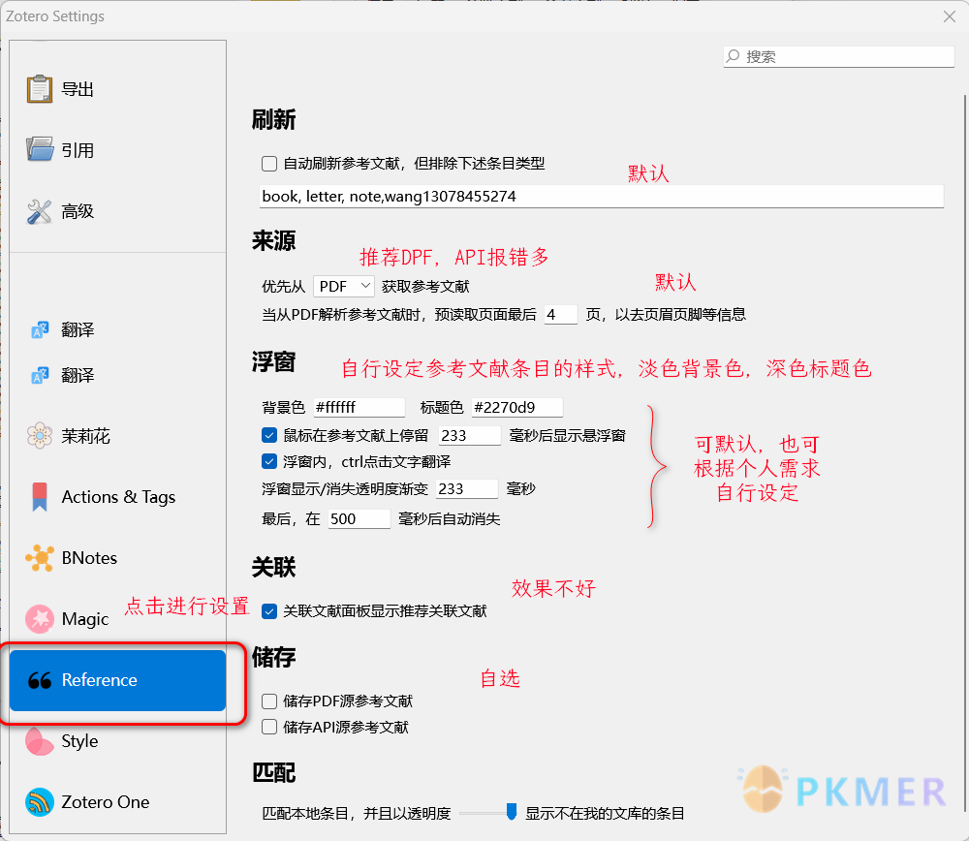Click the auto-dismiss field showing 500
The image size is (969, 841).
click(x=359, y=518)
